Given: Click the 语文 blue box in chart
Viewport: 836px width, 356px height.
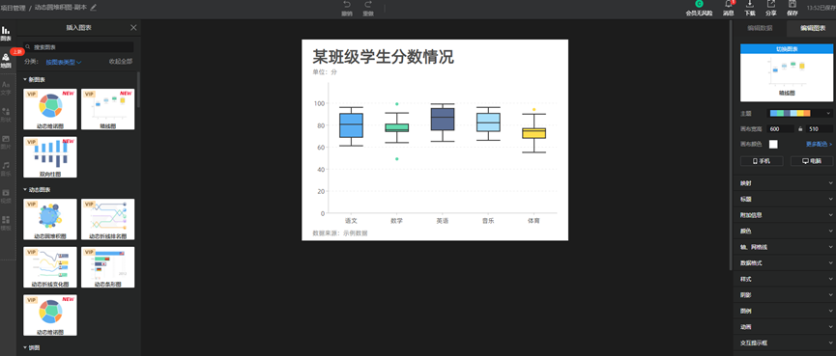Looking at the screenshot, I should (x=352, y=125).
